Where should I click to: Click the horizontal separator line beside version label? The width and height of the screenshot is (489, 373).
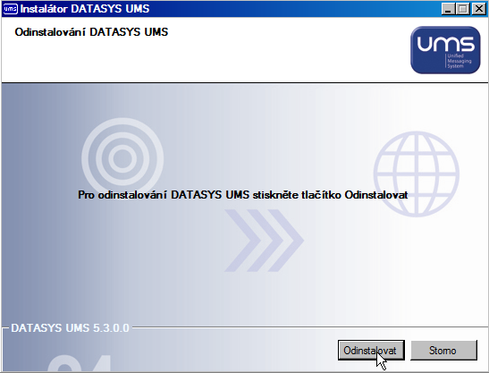[309, 327]
